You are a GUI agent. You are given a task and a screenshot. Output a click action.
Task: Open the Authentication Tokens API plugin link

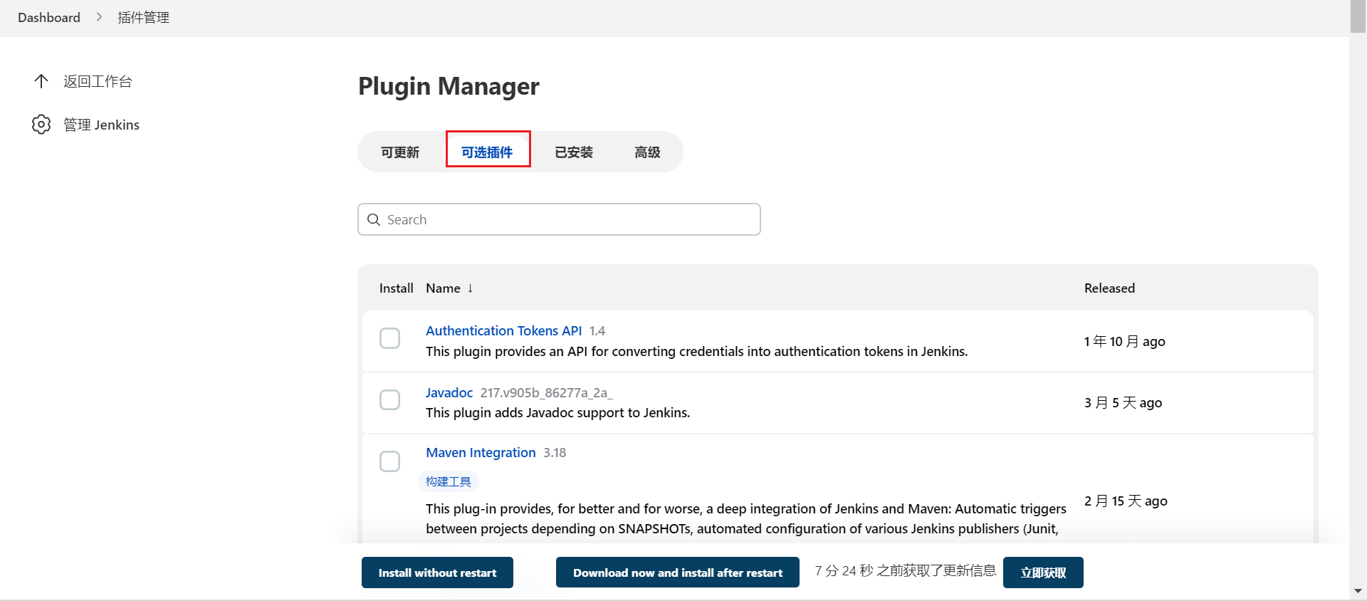tap(503, 331)
